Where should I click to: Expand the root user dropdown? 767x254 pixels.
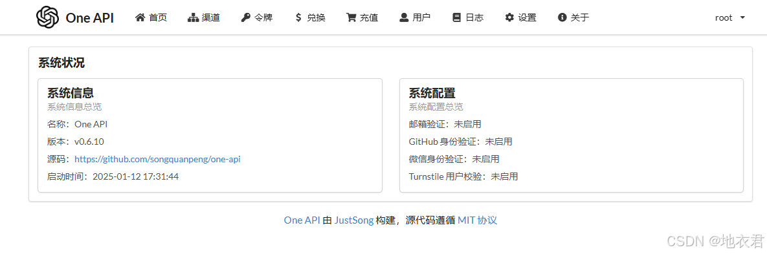tap(729, 17)
